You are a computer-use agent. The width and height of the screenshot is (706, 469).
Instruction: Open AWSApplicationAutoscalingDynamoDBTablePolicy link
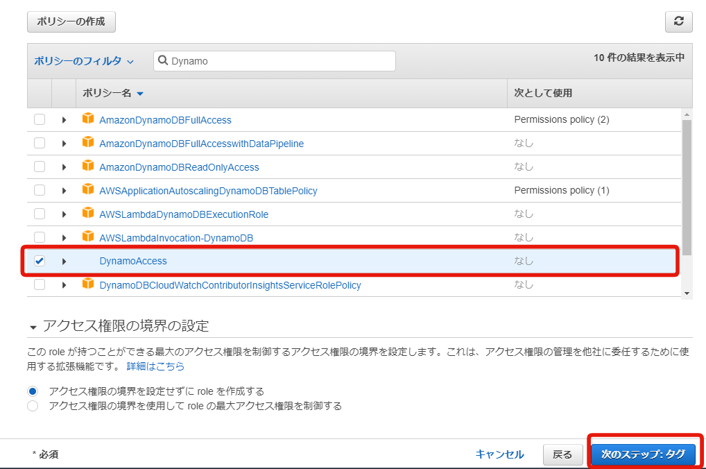(208, 191)
